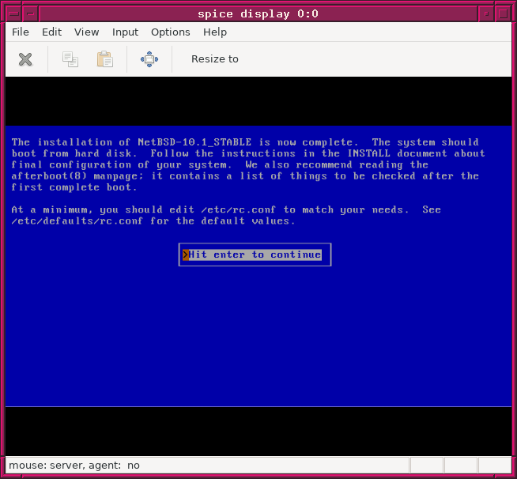Open the File menu
Viewport: 517px width, 479px height.
[x=21, y=32]
